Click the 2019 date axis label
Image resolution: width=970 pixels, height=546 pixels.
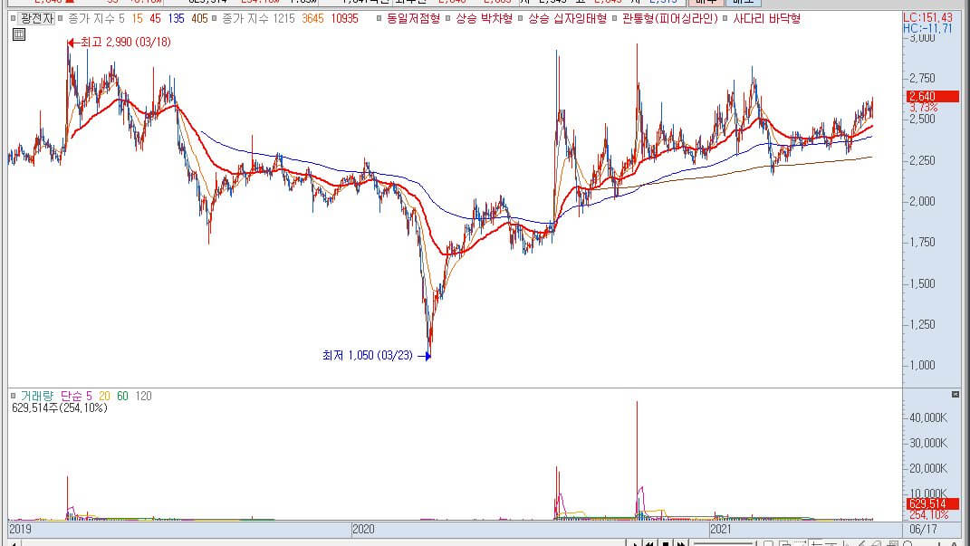coord(21,530)
